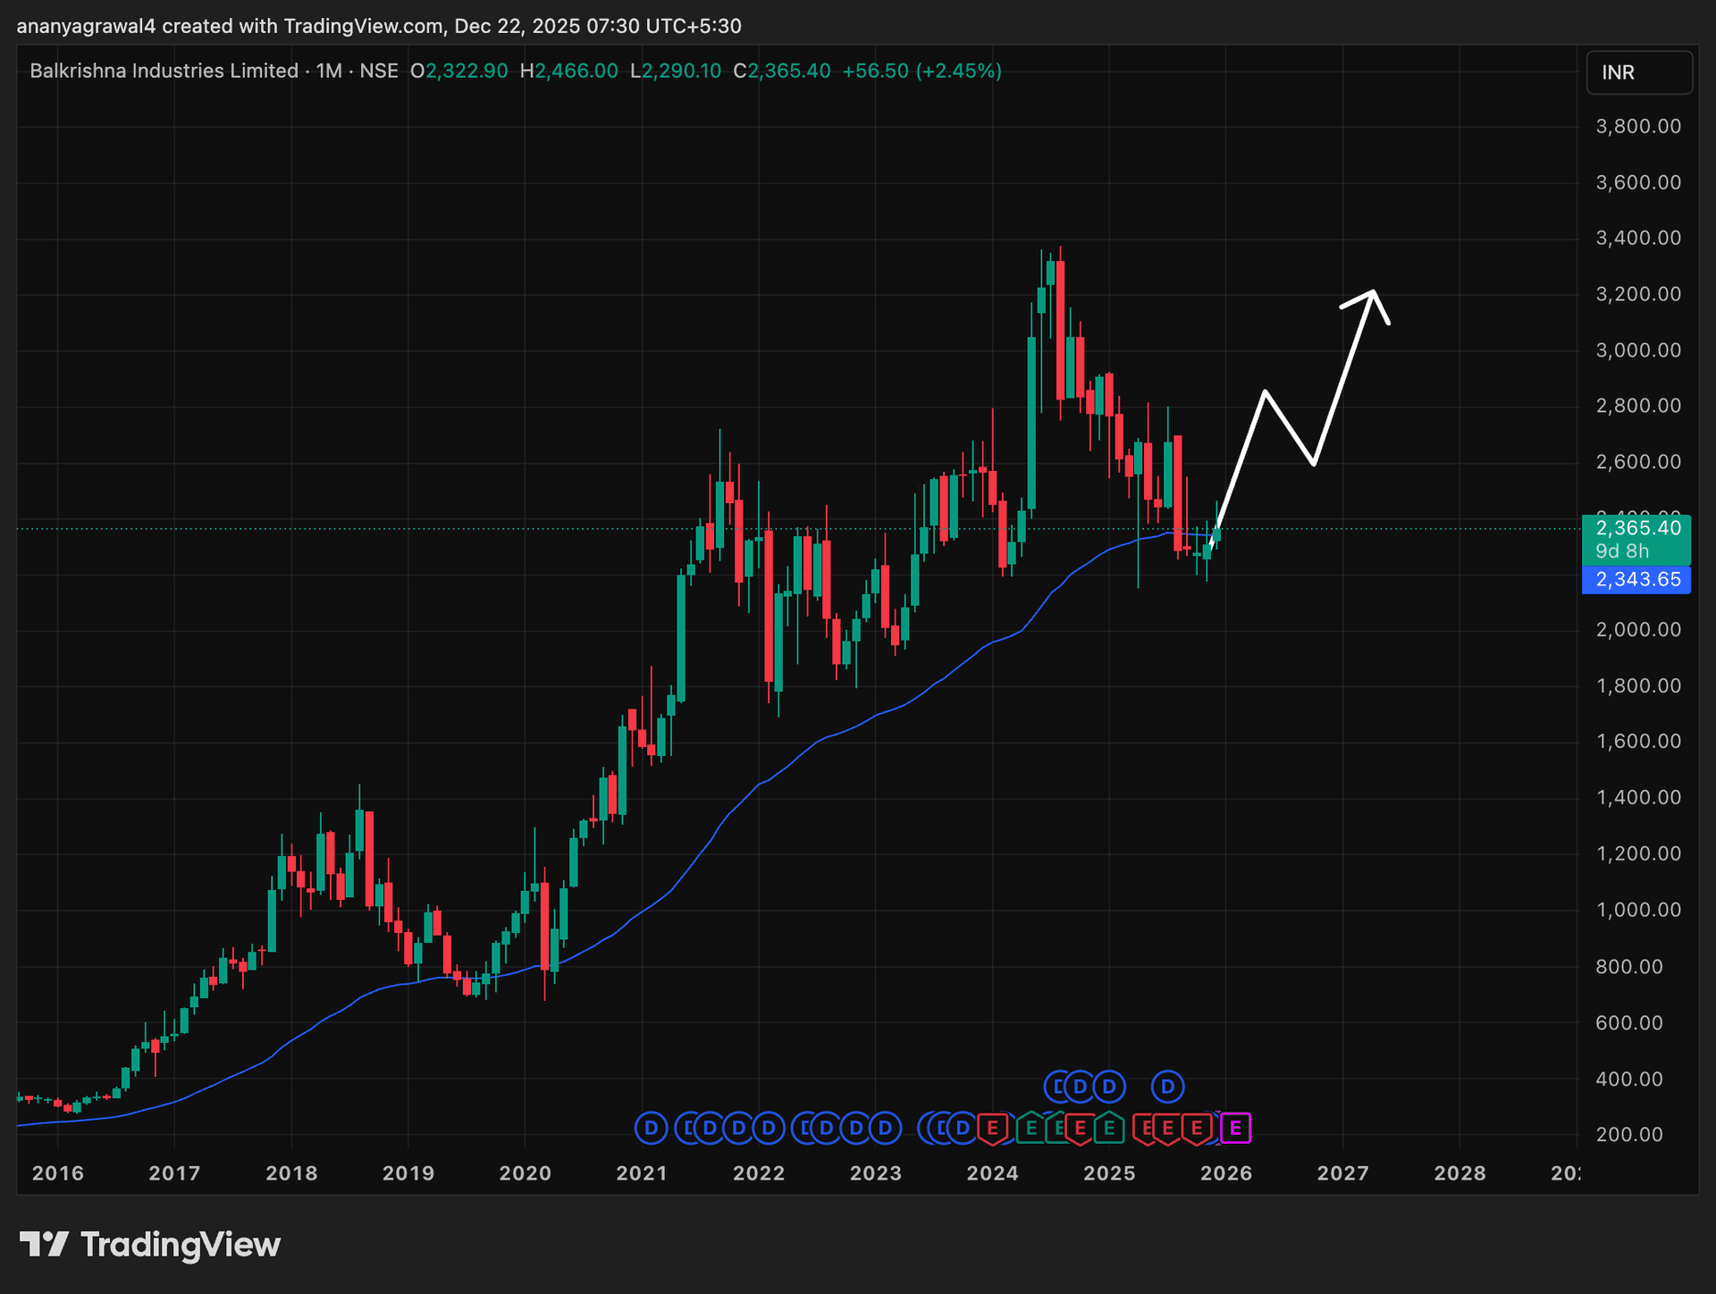Click the 2021 label on the time axis
This screenshot has width=1716, height=1294.
point(642,1173)
